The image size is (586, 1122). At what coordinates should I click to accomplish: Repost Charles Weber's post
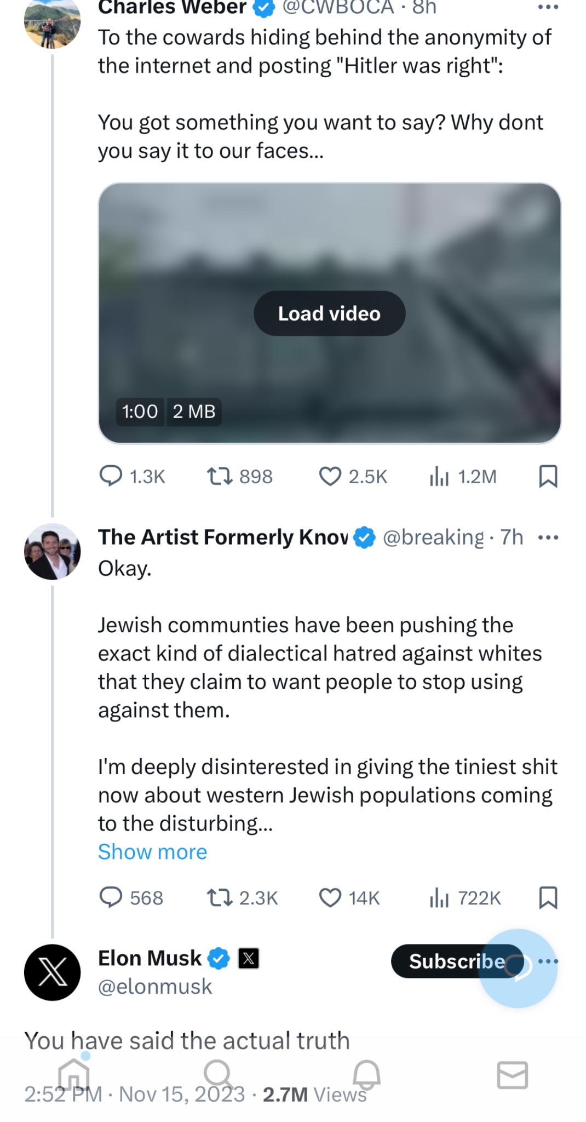pos(220,476)
